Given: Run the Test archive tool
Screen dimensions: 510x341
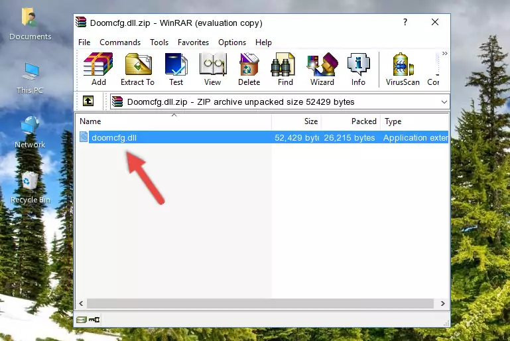Looking at the screenshot, I should (x=176, y=69).
